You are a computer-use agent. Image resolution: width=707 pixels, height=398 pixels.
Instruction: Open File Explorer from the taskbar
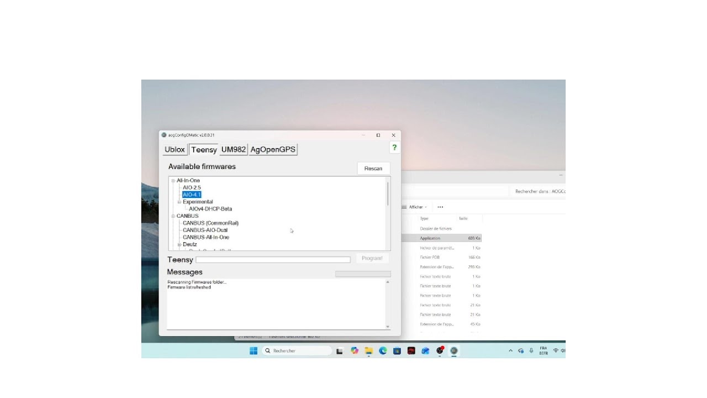pos(368,350)
